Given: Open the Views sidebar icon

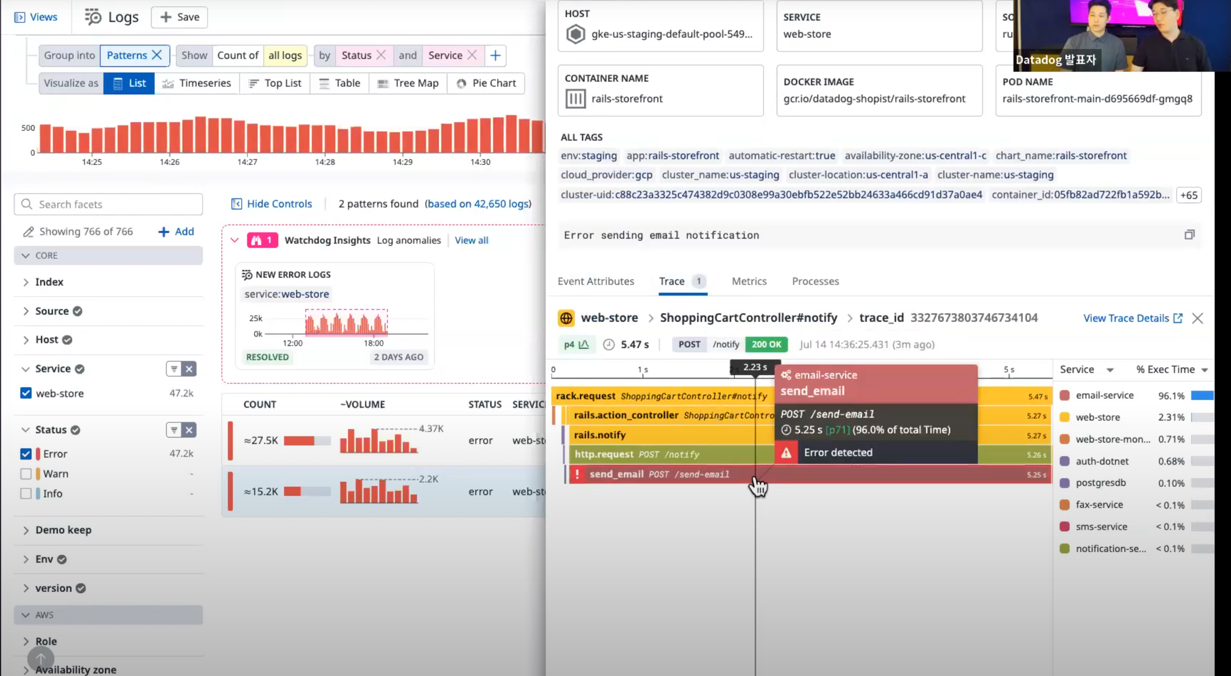Looking at the screenshot, I should 20,17.
